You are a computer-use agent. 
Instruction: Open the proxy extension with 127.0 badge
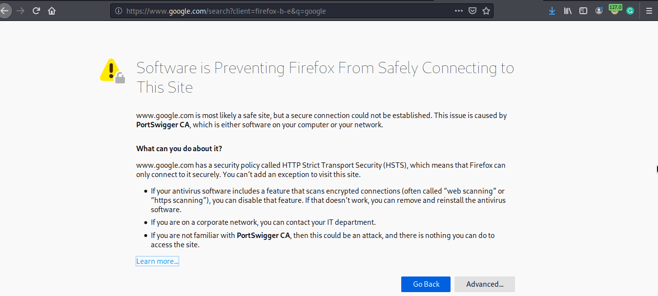pyautogui.click(x=615, y=10)
